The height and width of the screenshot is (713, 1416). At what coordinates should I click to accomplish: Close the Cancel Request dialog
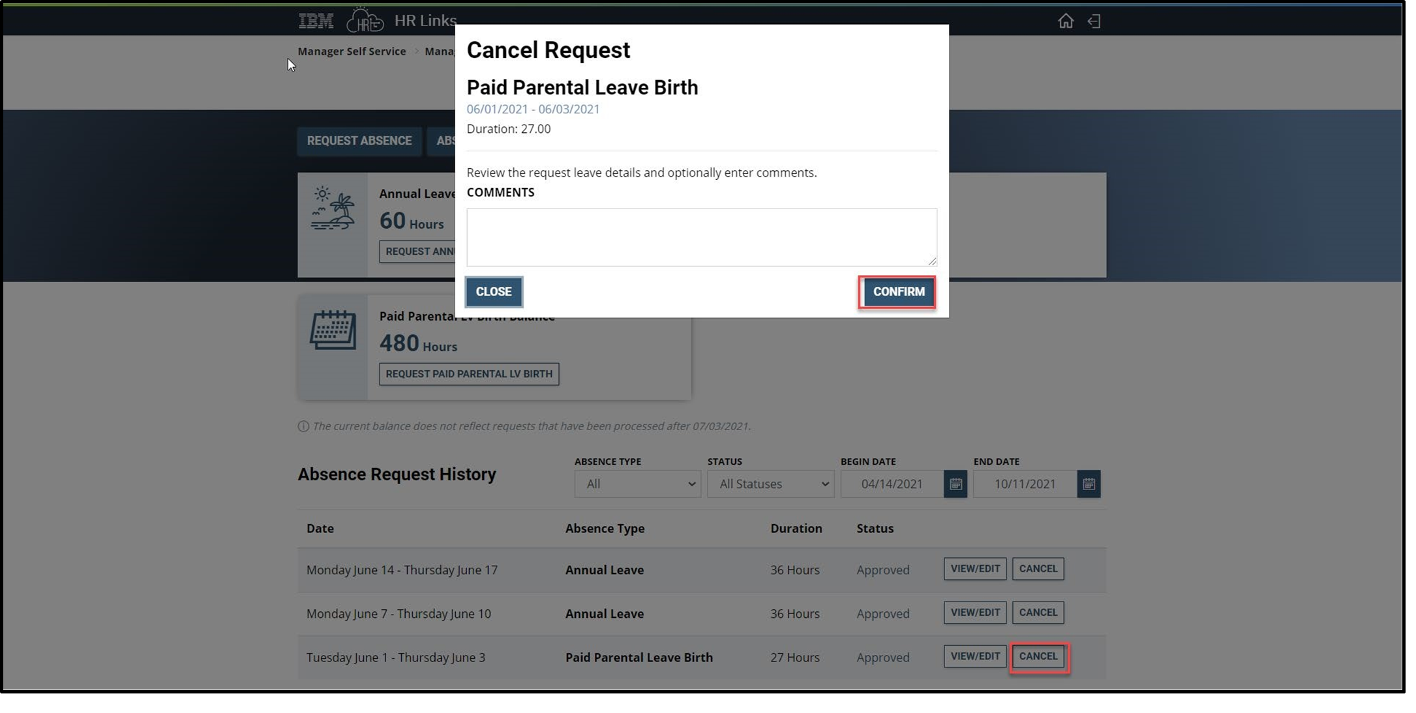pos(493,292)
